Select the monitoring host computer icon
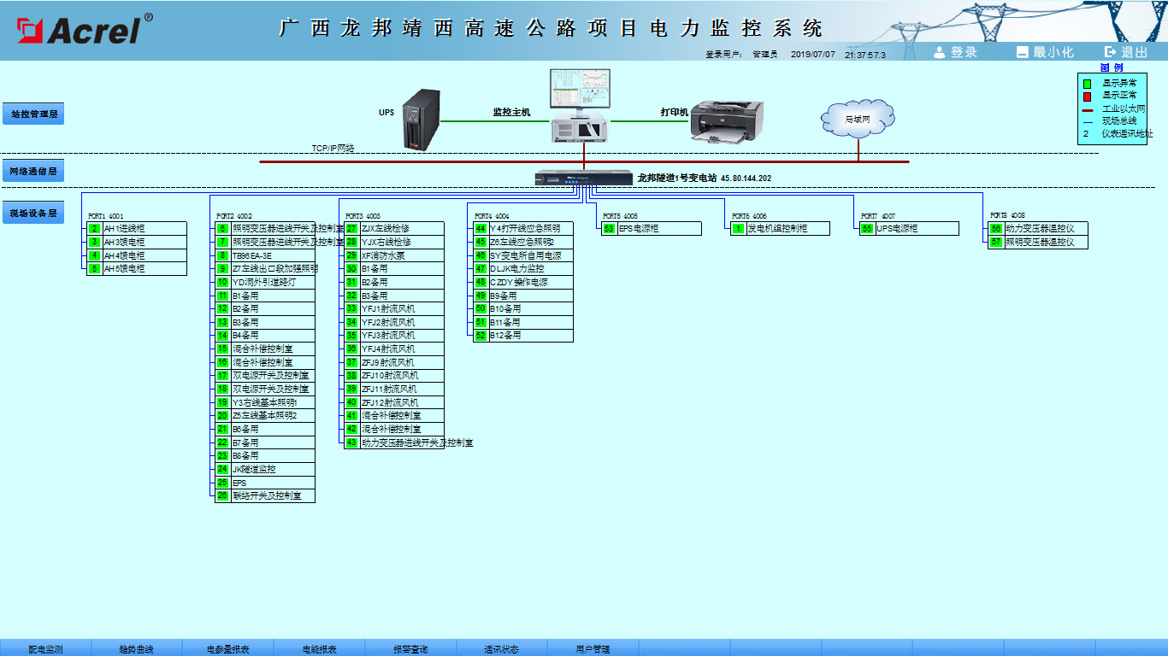The width and height of the screenshot is (1168, 656). [x=581, y=106]
